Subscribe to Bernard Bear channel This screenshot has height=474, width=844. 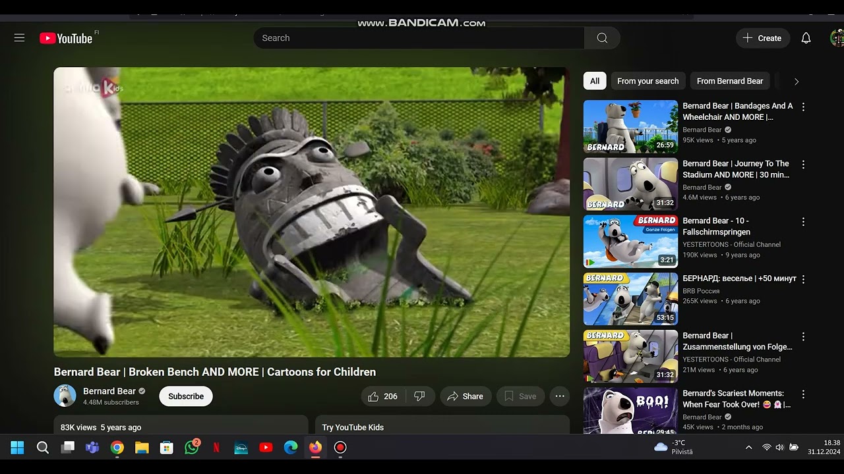tap(186, 396)
